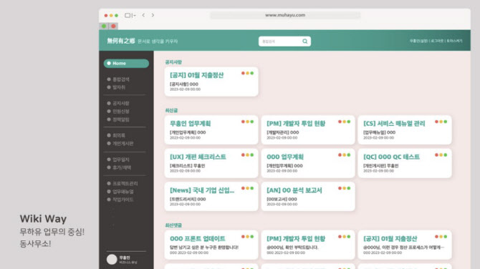Open [PM] 개발자 투입 현황 under 최신댓글
Viewport: 480px width, 269px height.
(x=308, y=245)
